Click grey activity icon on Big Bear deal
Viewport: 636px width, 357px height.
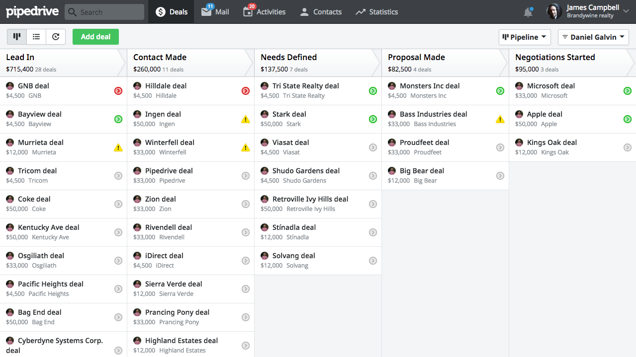[500, 176]
